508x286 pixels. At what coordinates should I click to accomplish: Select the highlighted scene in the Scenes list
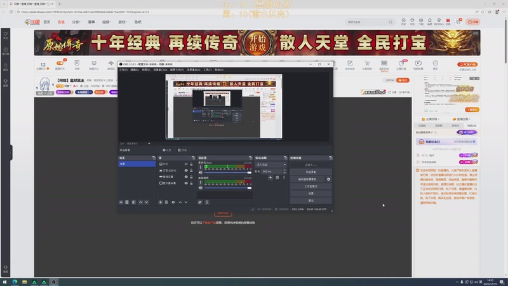[137, 164]
